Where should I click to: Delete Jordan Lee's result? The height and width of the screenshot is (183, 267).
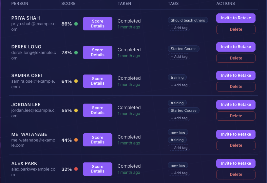pyautogui.click(x=236, y=116)
